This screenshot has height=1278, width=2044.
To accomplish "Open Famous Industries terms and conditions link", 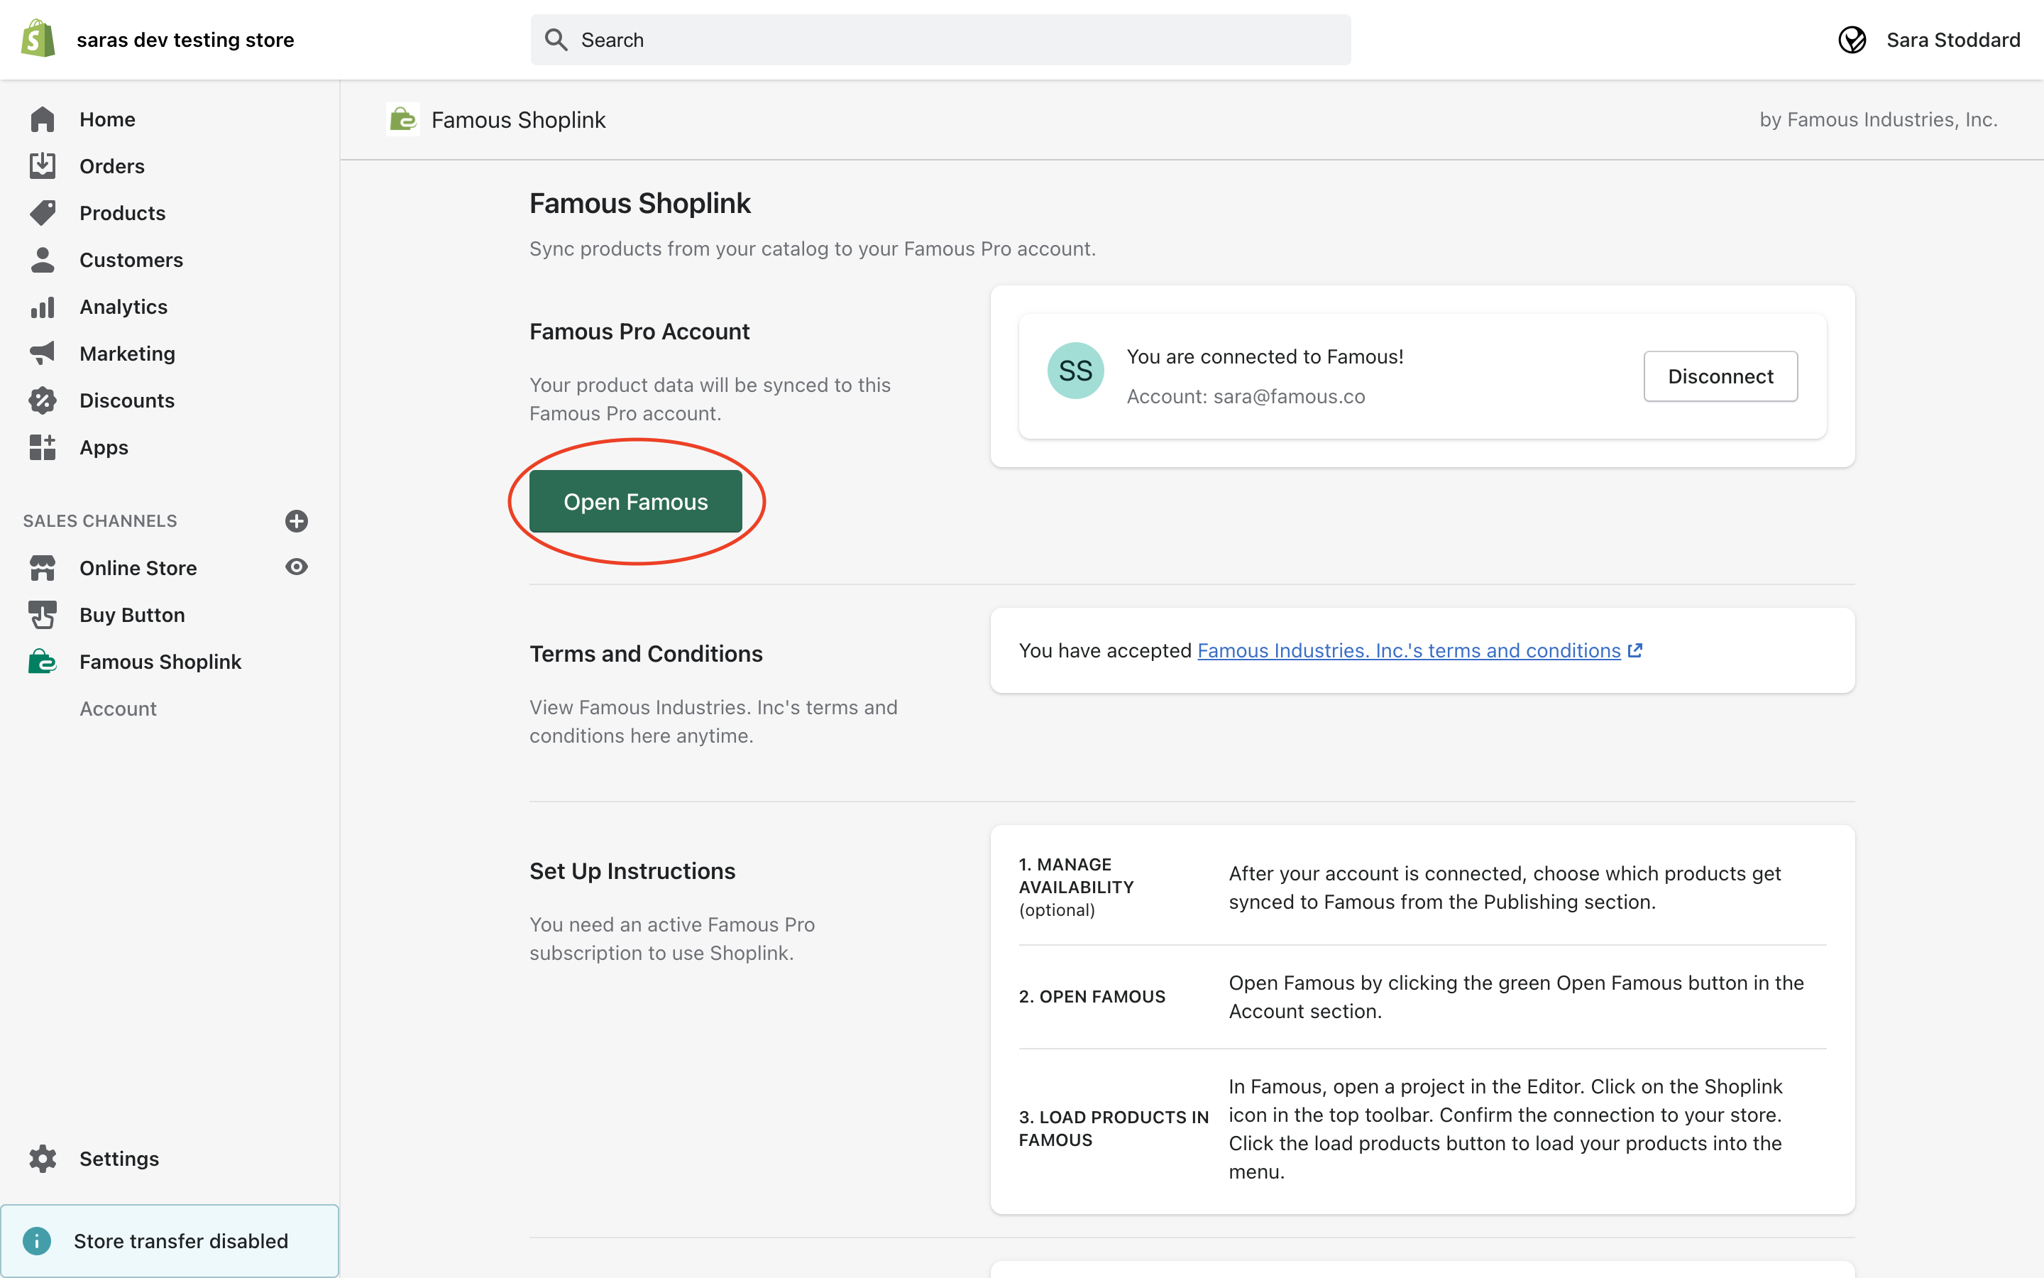I will click(x=1408, y=650).
